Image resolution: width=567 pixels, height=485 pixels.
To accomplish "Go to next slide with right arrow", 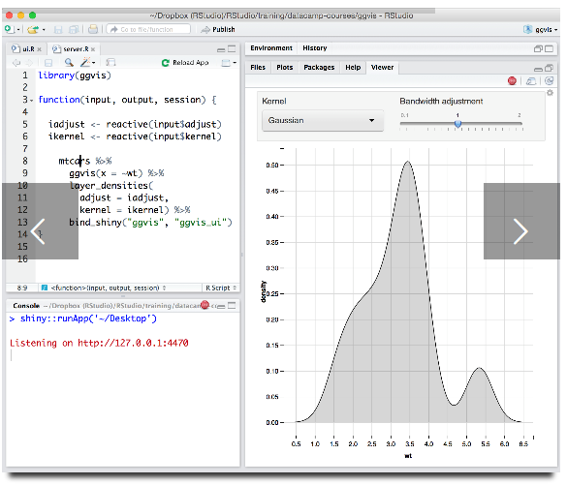I will [521, 221].
